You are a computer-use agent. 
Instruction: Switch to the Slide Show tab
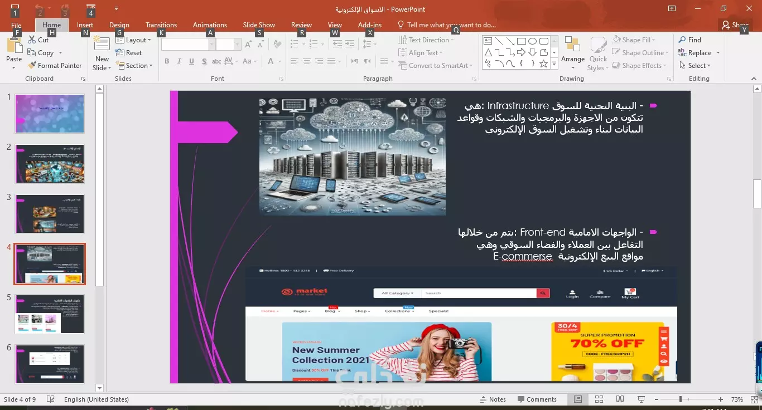[x=259, y=25]
